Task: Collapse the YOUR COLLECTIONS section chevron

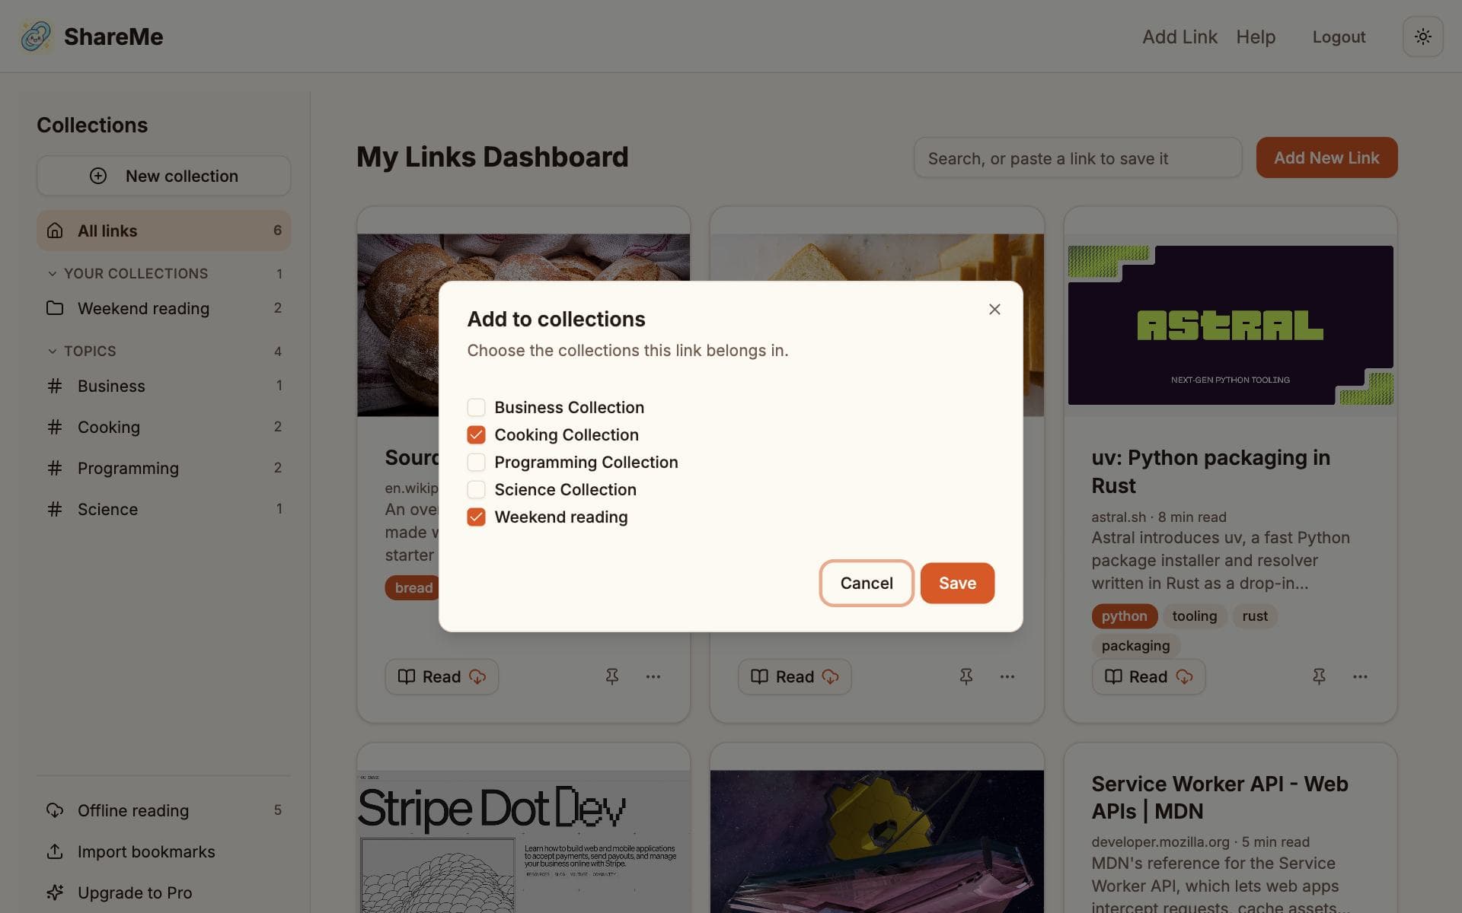Action: click(x=53, y=273)
